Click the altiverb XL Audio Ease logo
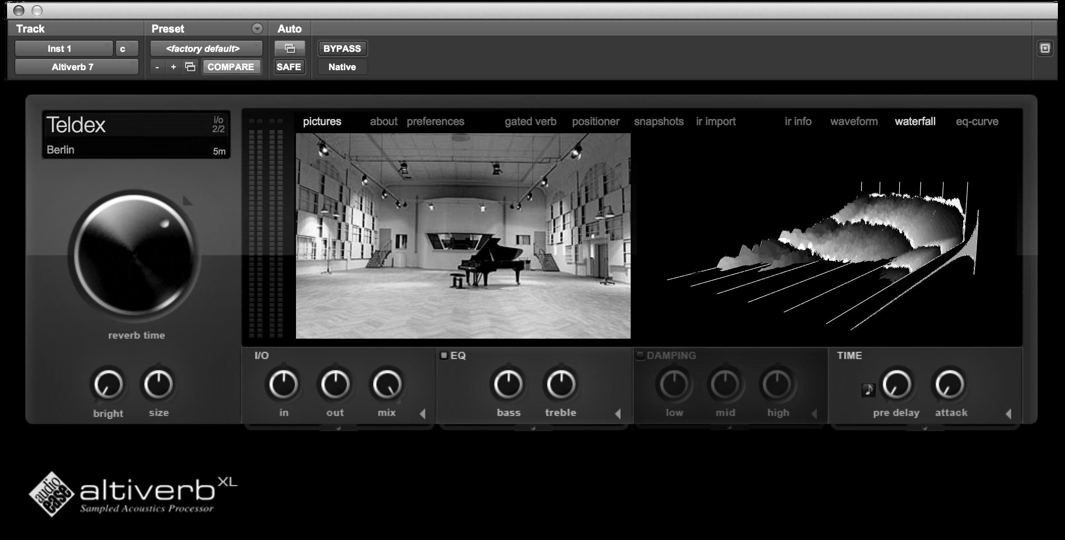Viewport: 1065px width, 540px height. pyautogui.click(x=133, y=494)
